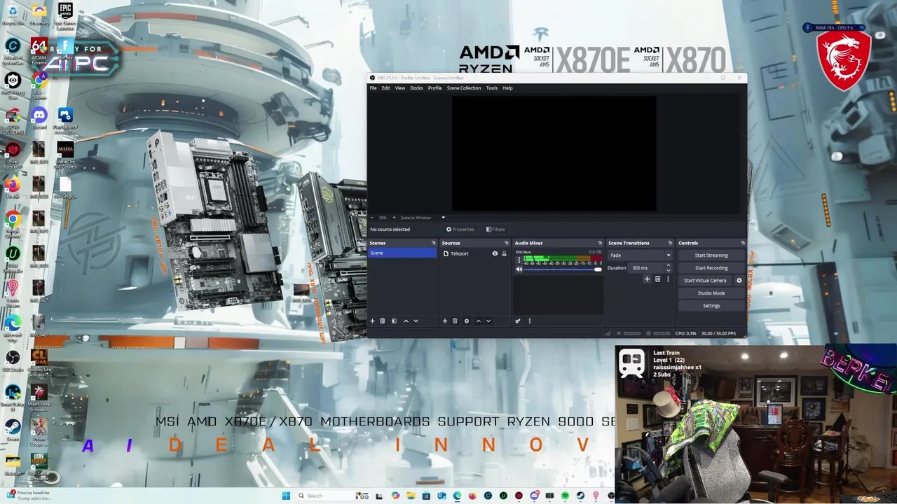
Task: Float the Scenes dock icon
Action: (x=433, y=243)
